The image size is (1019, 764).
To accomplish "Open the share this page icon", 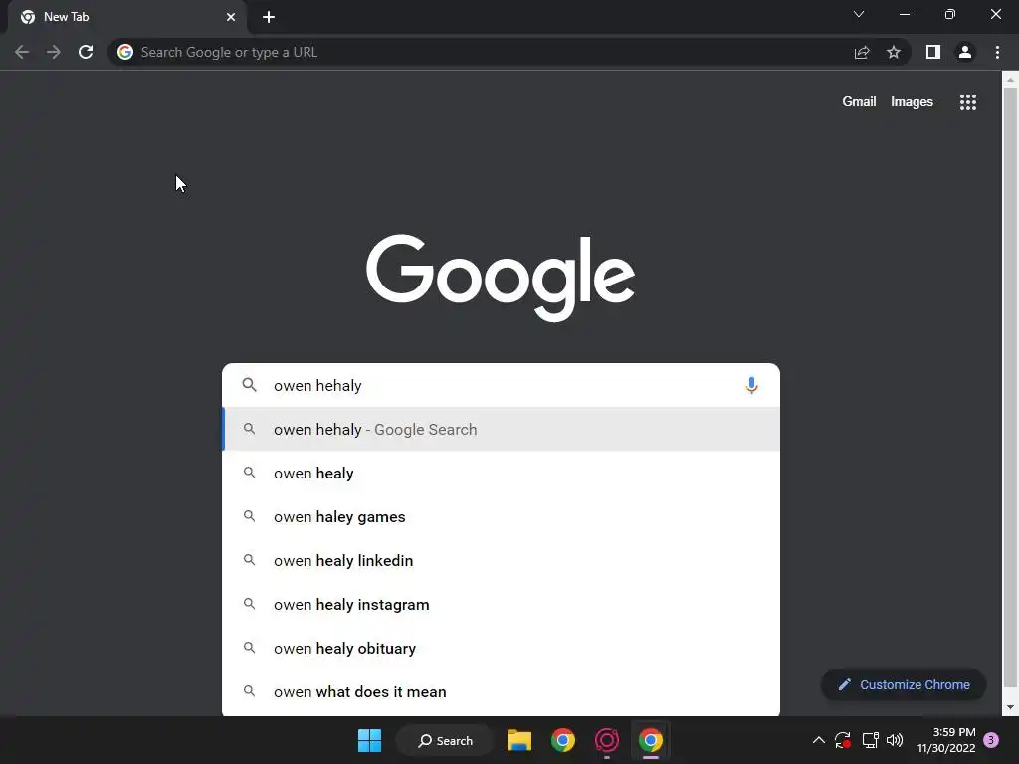I will point(862,52).
